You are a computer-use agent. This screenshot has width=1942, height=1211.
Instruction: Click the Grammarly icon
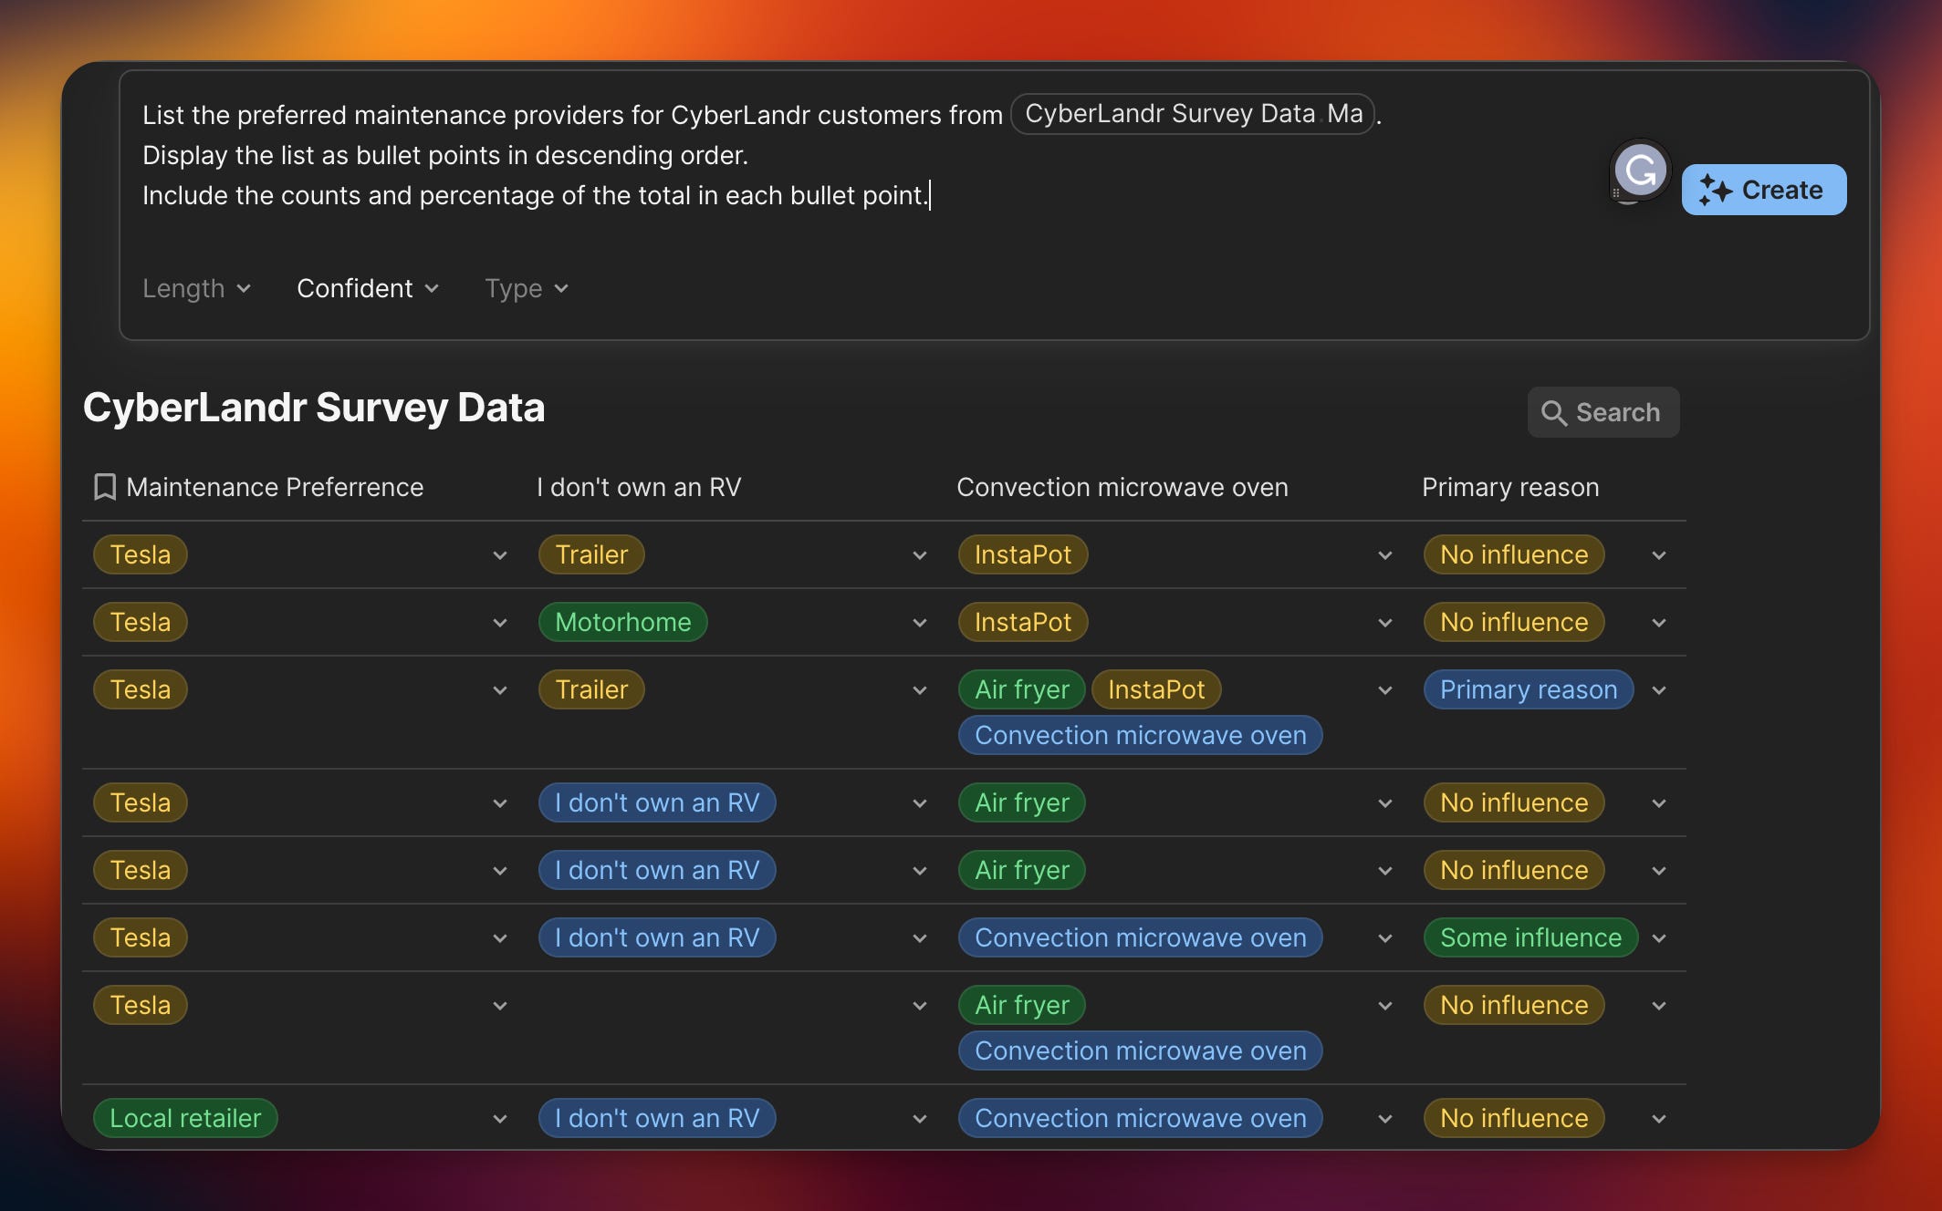[1639, 170]
